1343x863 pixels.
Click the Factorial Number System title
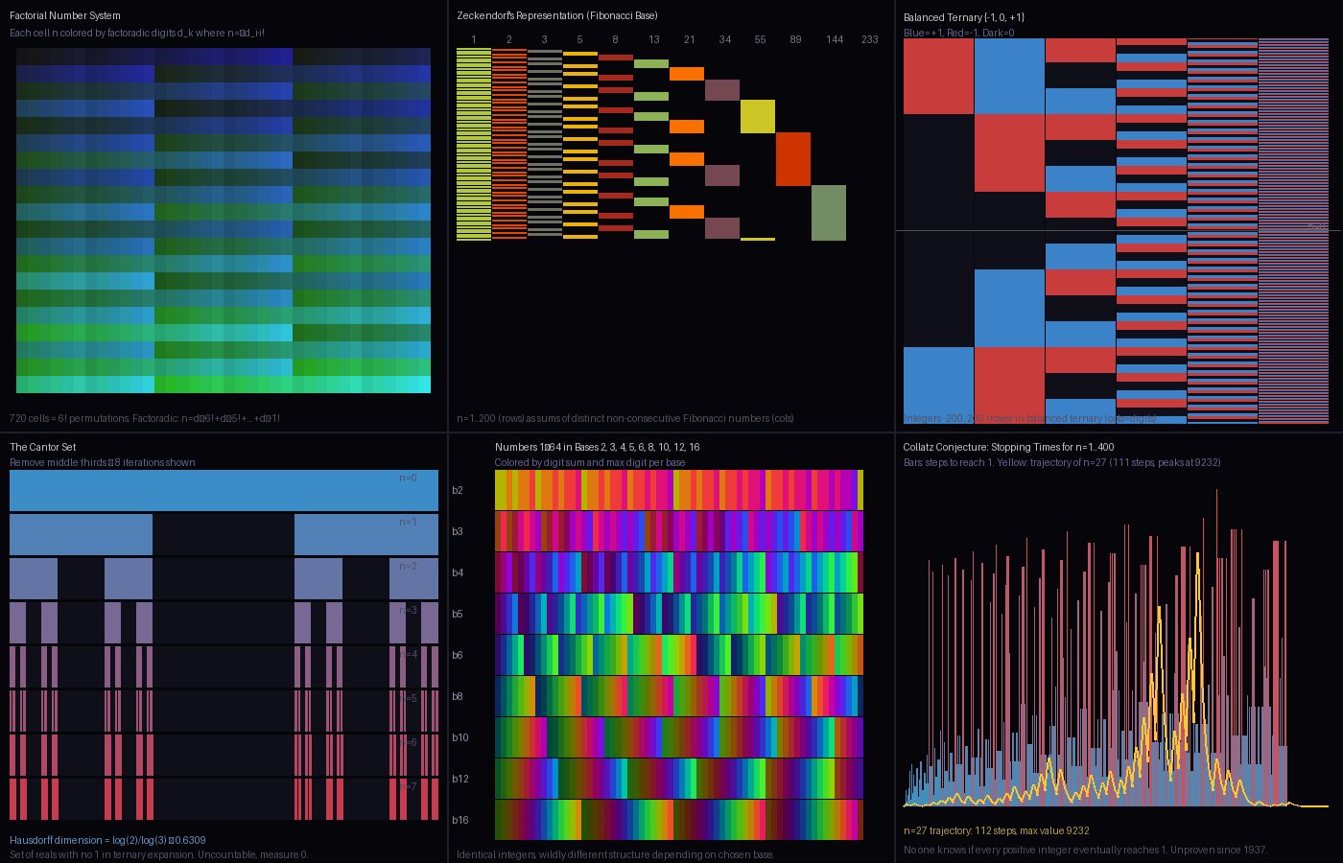click(65, 15)
